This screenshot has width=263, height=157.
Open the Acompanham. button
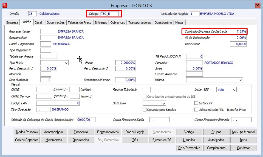coord(54,132)
